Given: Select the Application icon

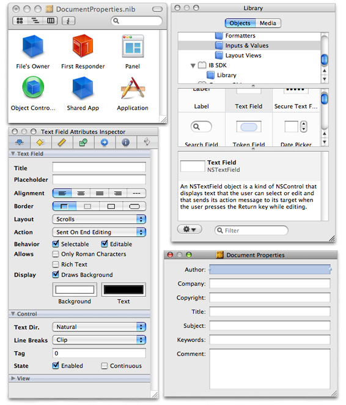Looking at the screenshot, I should [133, 88].
